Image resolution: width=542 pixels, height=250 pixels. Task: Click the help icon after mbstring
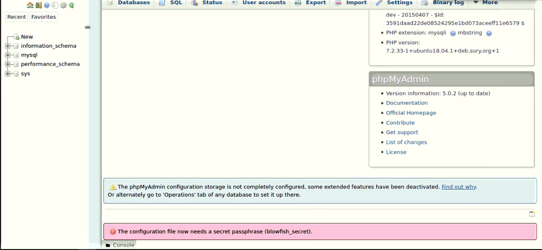pos(489,33)
